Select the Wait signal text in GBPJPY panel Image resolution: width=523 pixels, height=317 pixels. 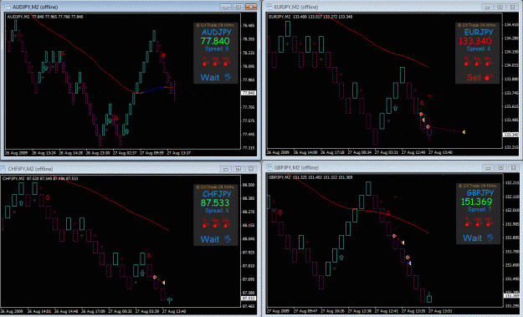[472, 238]
